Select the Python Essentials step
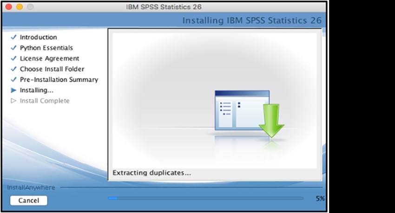 46,48
